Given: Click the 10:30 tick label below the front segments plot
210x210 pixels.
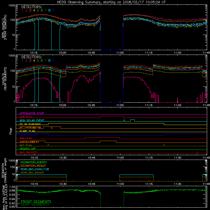Looking at the screenshot, I should (62, 53).
